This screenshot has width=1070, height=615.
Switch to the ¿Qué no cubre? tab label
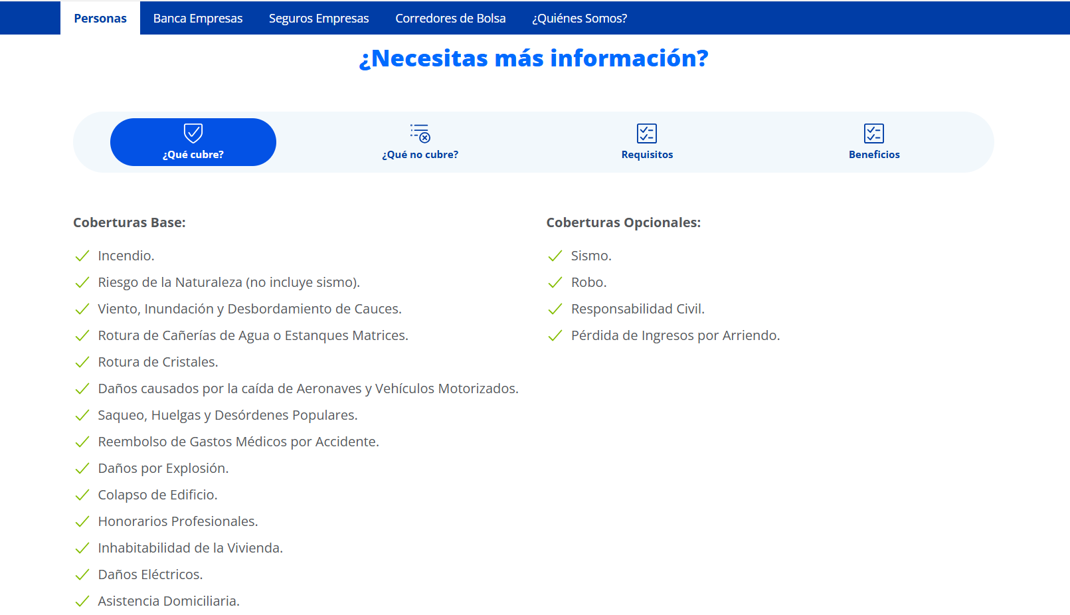pyautogui.click(x=420, y=155)
